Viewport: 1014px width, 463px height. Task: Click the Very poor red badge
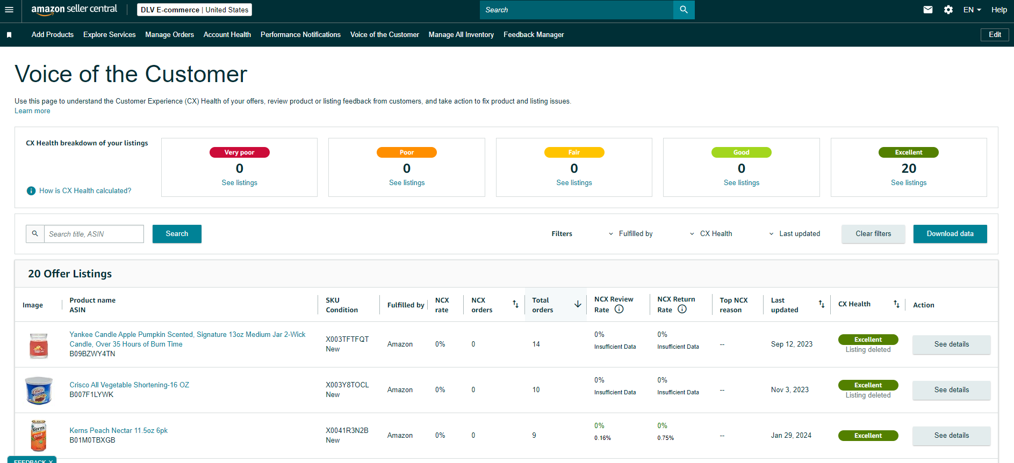pos(240,152)
